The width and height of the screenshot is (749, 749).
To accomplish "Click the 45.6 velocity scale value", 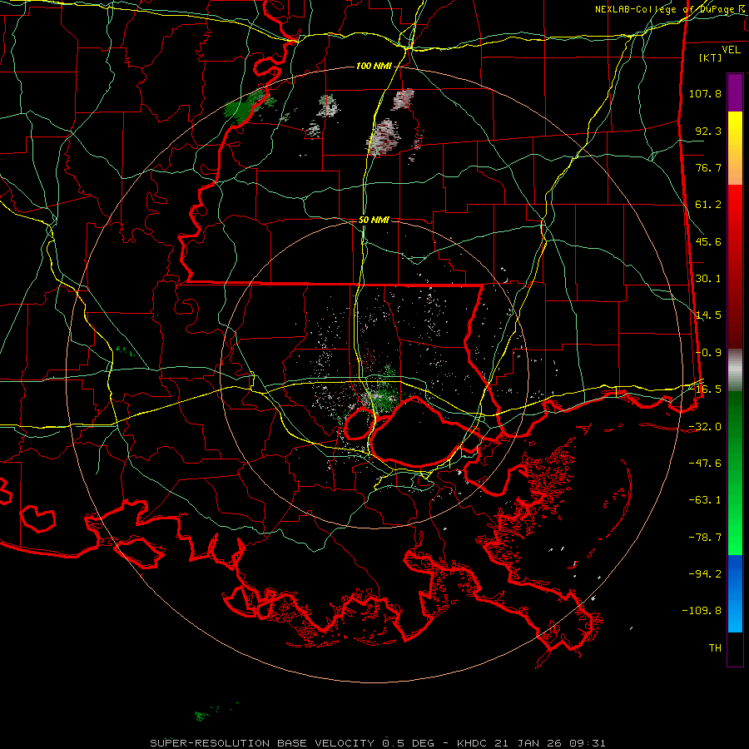I will (708, 241).
